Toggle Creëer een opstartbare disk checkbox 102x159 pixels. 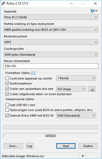click(x=7, y=89)
